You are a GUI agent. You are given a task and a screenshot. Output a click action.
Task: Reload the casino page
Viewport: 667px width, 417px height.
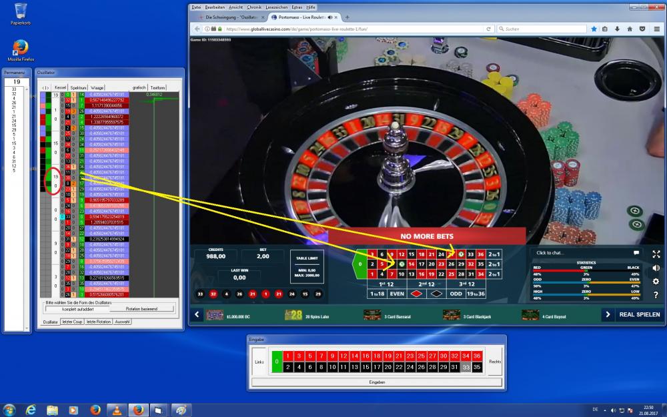pos(488,29)
